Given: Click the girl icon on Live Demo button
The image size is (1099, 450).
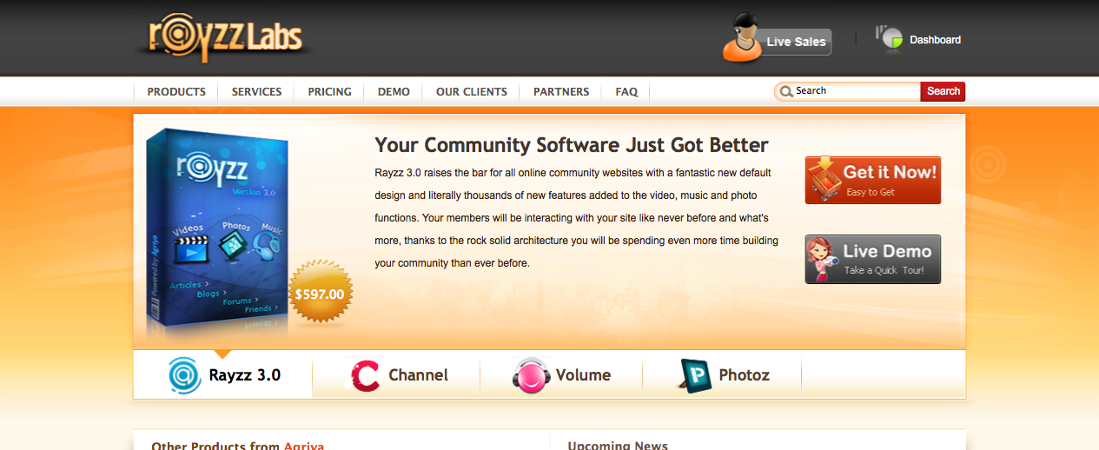Looking at the screenshot, I should (x=824, y=259).
